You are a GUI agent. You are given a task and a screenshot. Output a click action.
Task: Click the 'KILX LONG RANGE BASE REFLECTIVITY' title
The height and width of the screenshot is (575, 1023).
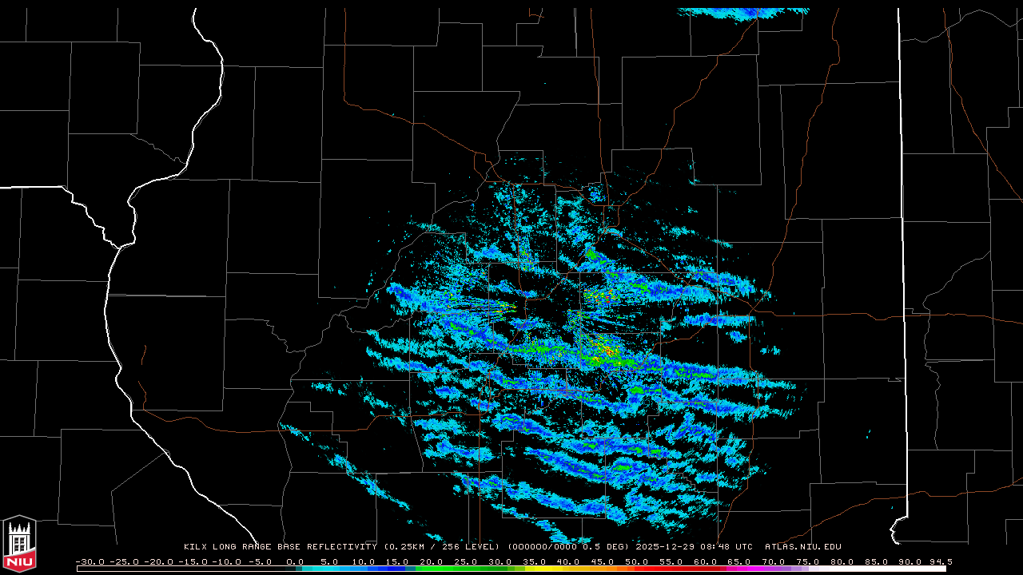(280, 547)
